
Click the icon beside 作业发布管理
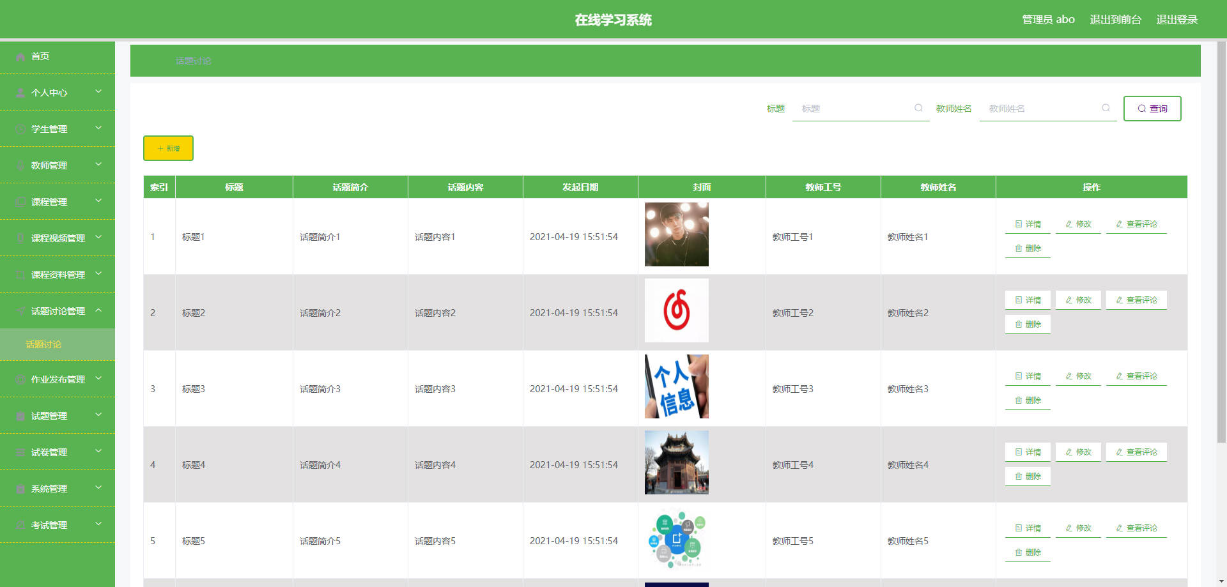pos(20,379)
